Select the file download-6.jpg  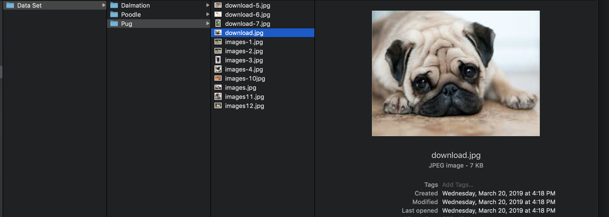point(247,14)
